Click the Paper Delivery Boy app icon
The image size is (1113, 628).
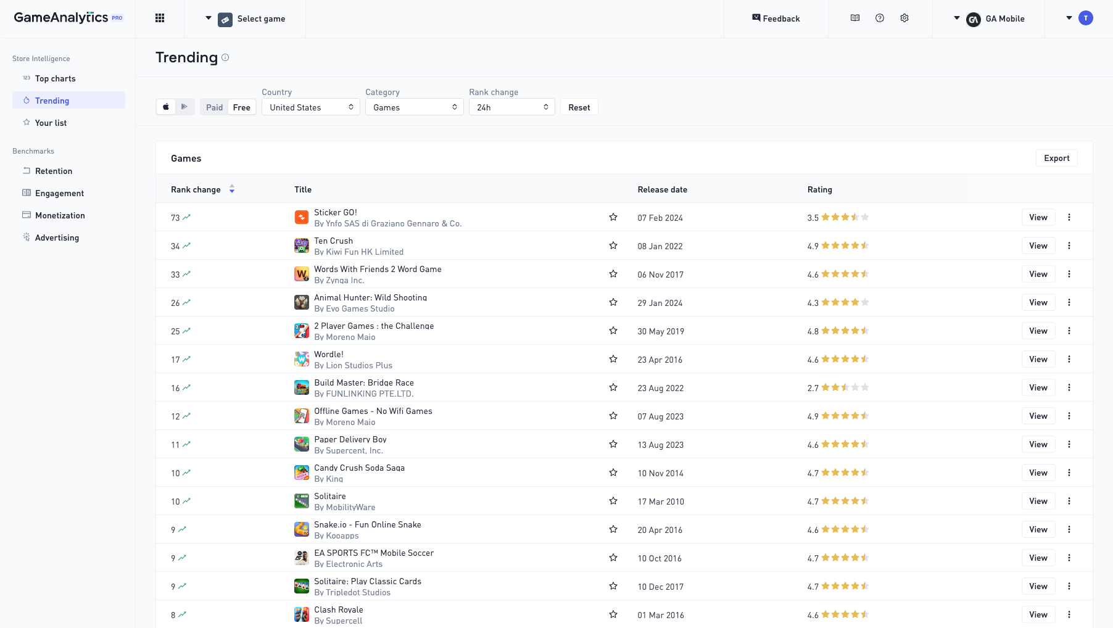pyautogui.click(x=302, y=444)
